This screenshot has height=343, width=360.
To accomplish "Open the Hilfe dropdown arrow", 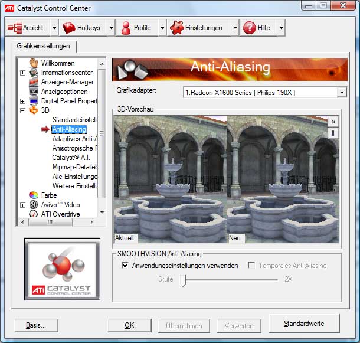I will (282, 28).
